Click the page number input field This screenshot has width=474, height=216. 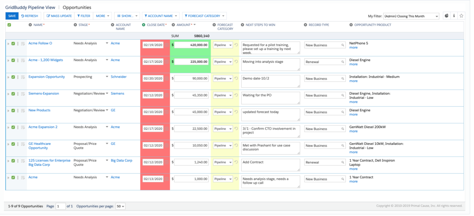61,206
